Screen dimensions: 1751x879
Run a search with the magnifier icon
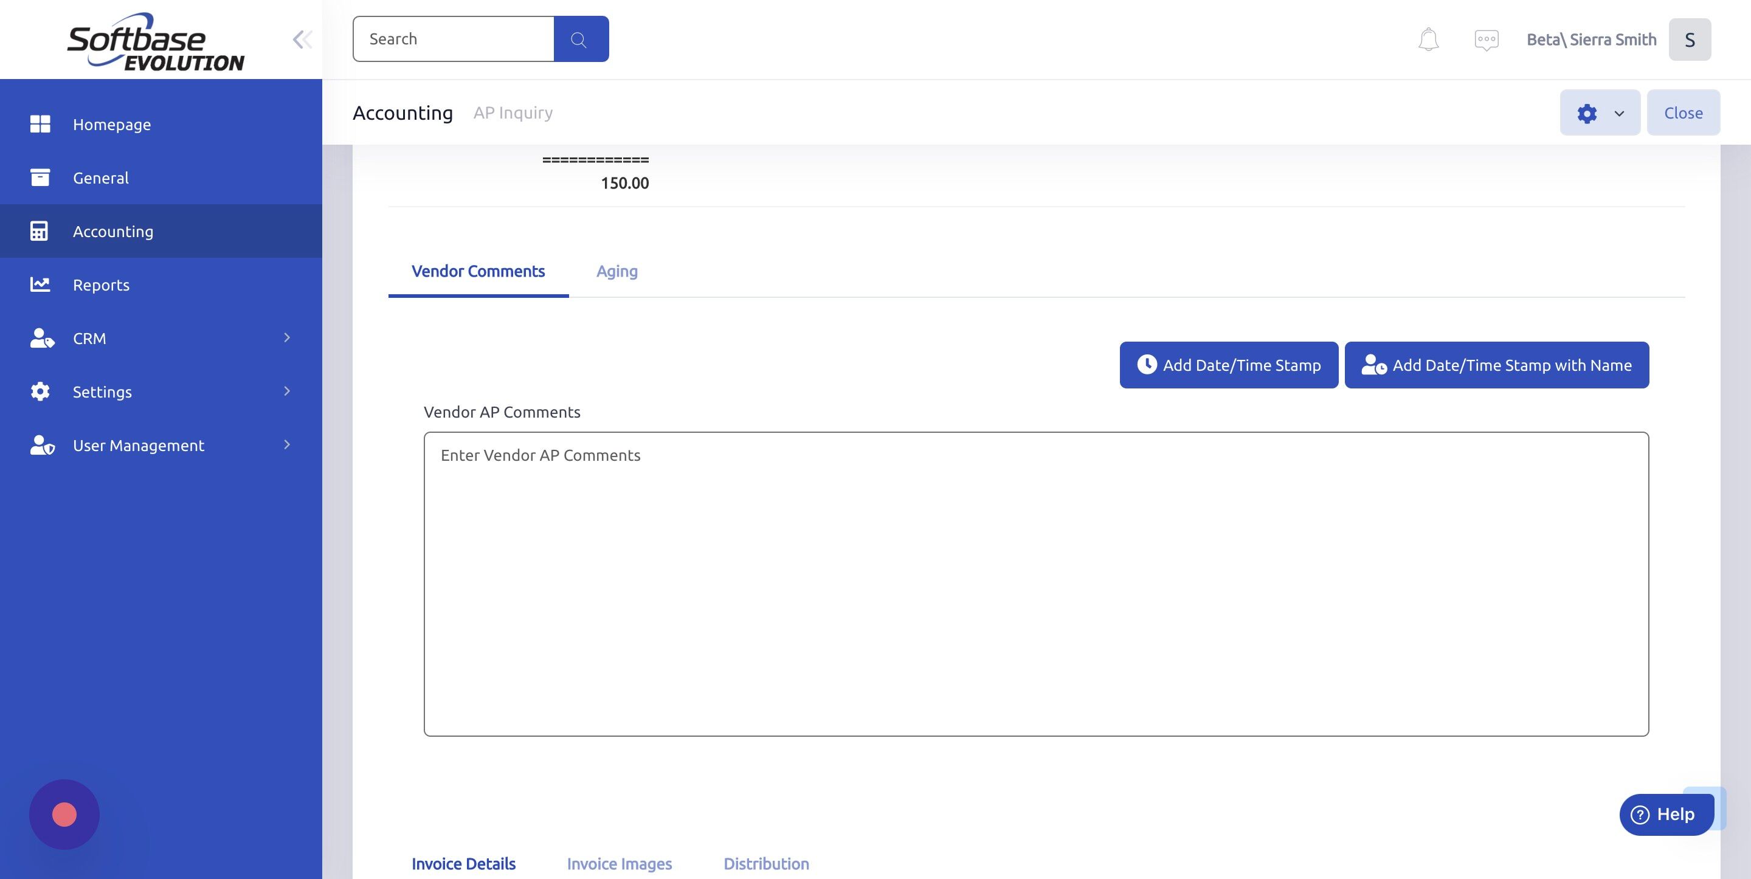click(x=581, y=39)
